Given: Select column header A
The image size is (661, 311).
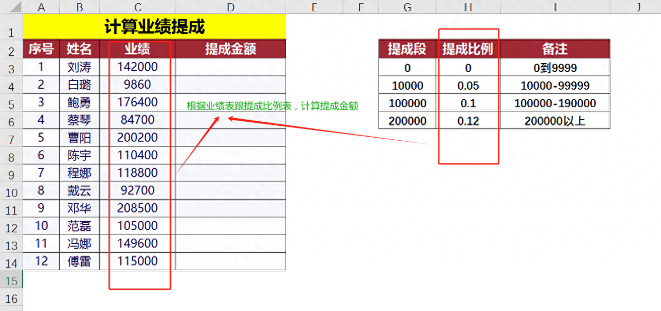Looking at the screenshot, I should coord(41,7).
